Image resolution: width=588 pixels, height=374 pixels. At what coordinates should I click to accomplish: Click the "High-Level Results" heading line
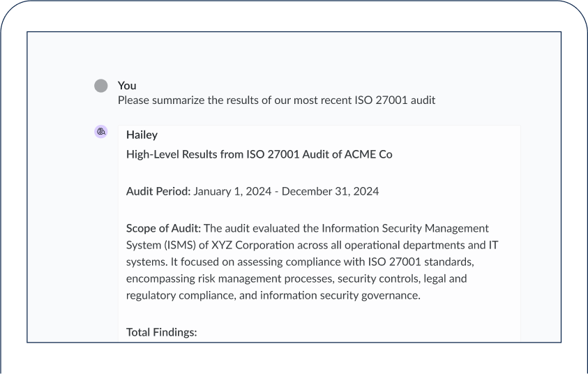tap(259, 154)
